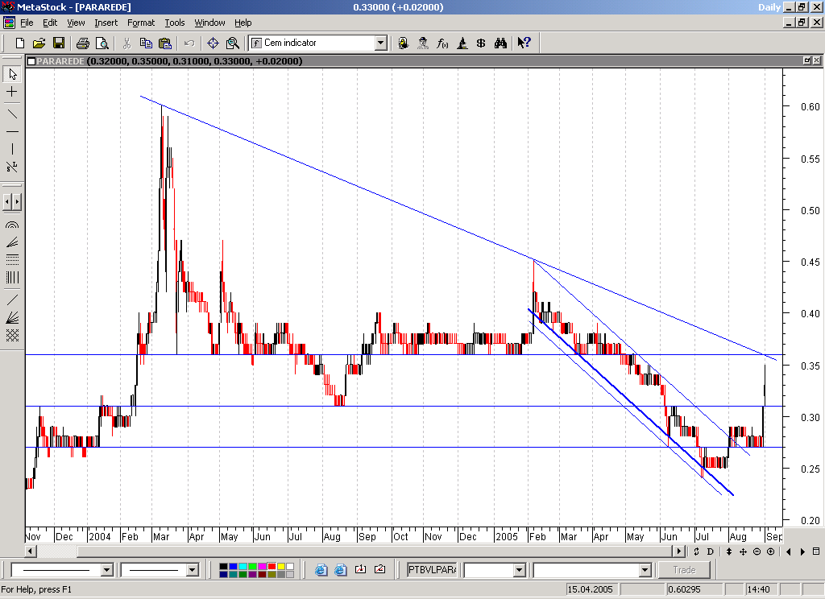Save the chart with the floppy disk icon
Image resolution: width=825 pixels, height=599 pixels.
click(58, 43)
